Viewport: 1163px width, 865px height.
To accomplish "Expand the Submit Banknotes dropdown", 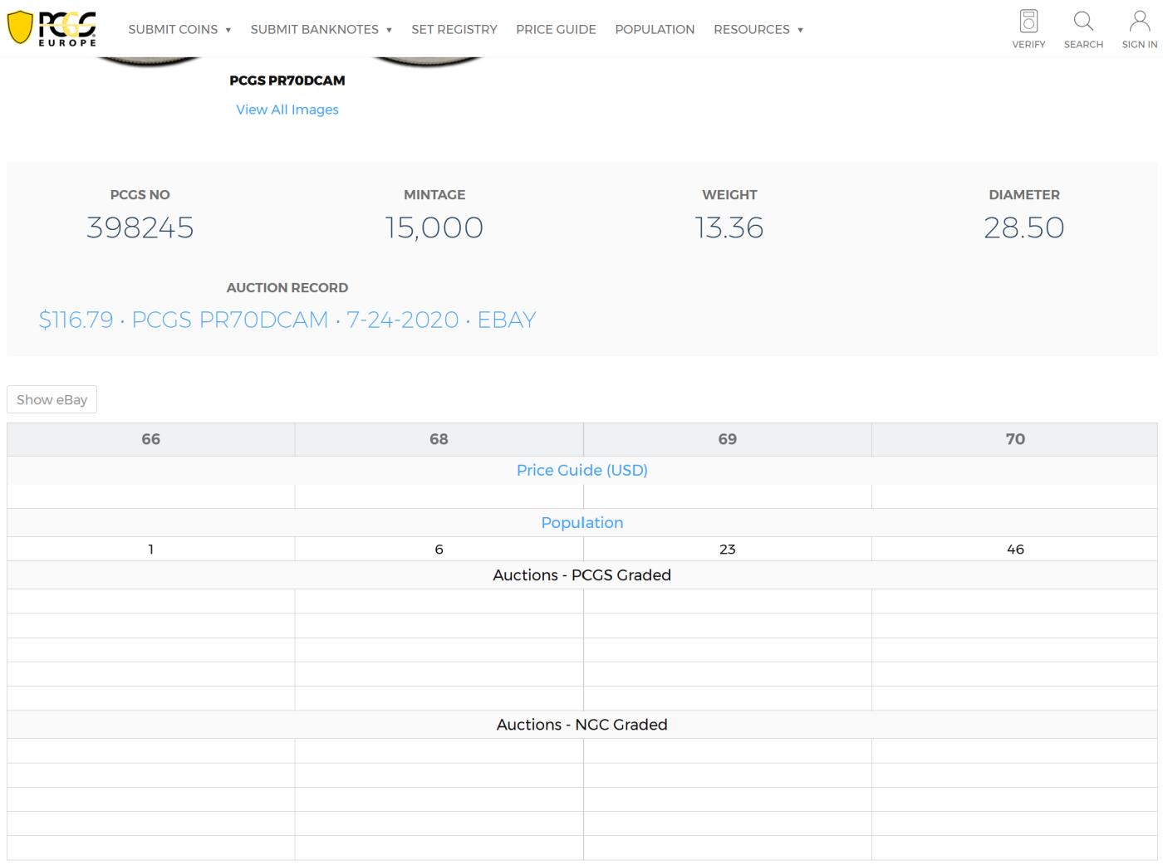I will point(321,29).
